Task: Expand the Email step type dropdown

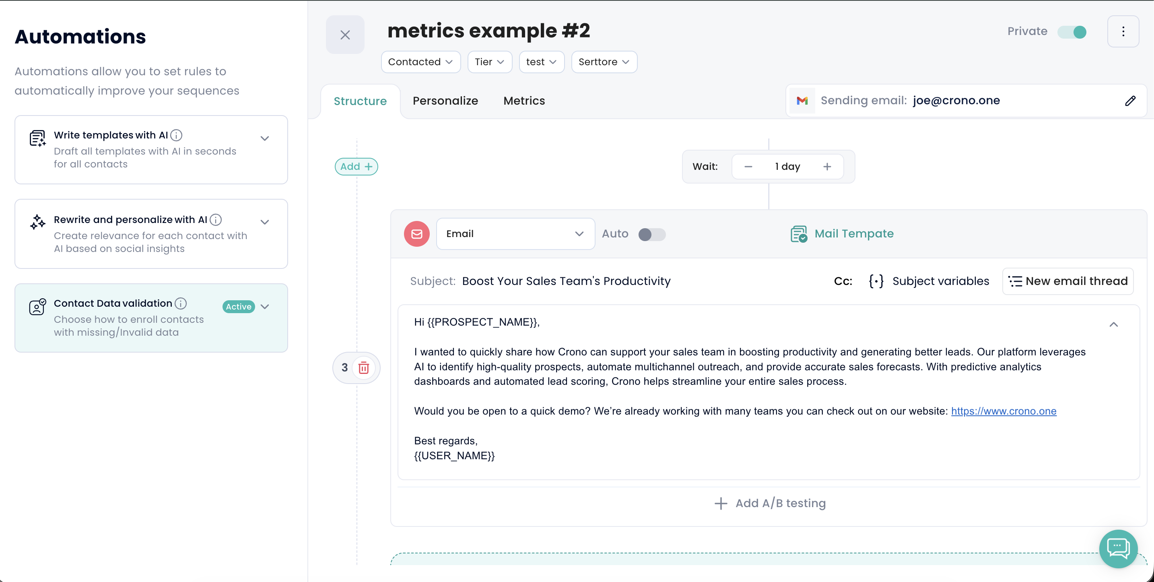Action: pyautogui.click(x=515, y=234)
